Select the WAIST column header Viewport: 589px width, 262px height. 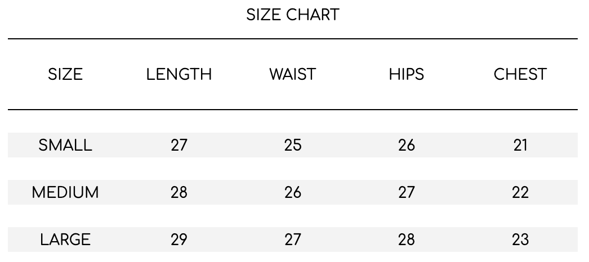coord(293,74)
